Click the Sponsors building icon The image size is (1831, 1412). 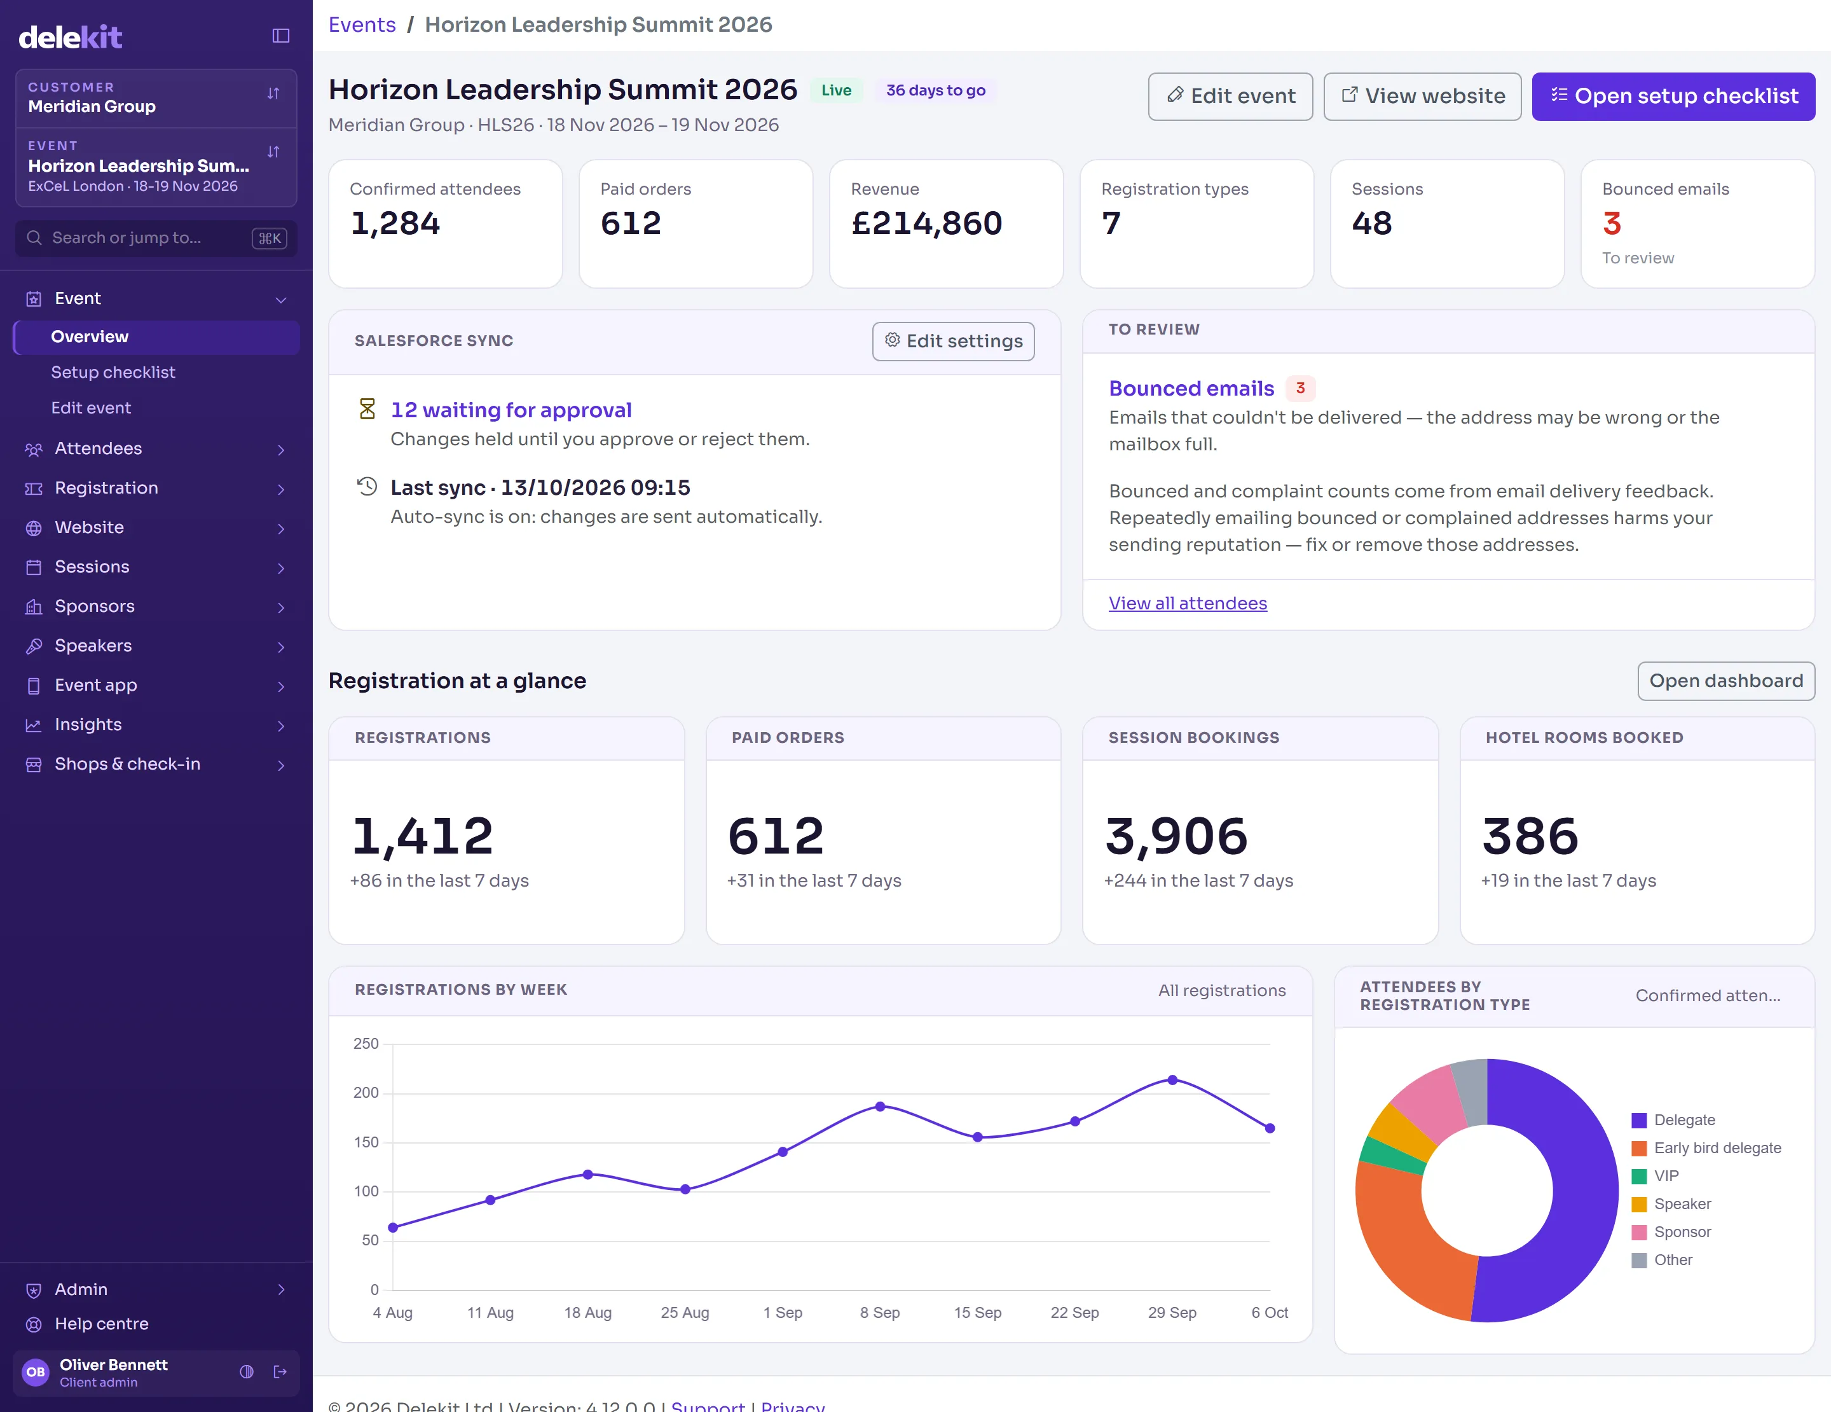[34, 607]
